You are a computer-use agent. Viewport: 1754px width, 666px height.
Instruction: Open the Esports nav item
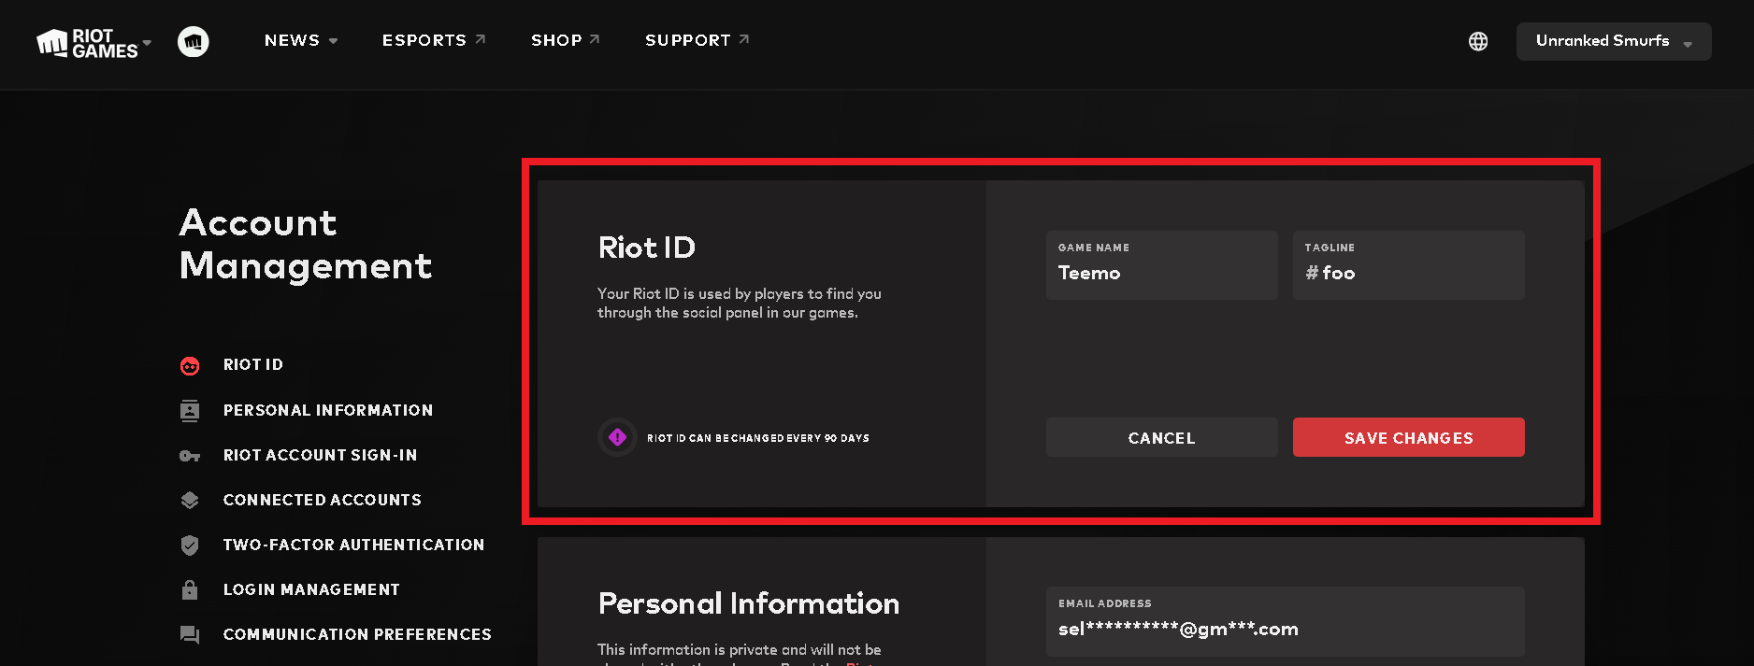434,40
